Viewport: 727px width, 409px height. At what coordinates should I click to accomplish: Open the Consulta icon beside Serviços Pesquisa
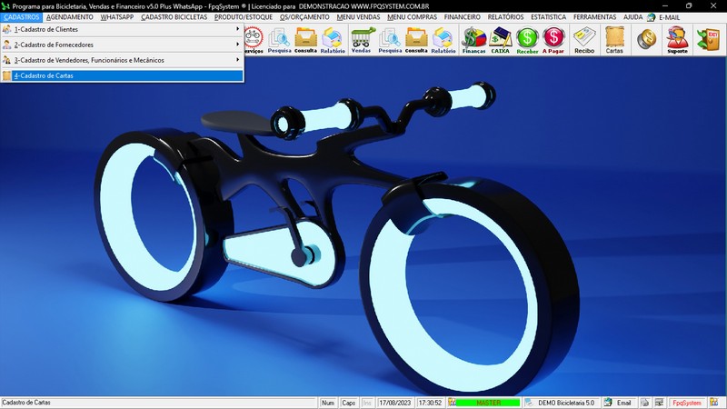pyautogui.click(x=305, y=40)
